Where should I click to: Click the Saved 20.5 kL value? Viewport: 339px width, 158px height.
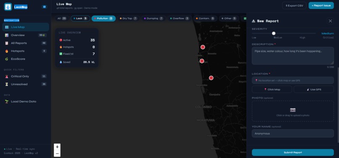pyautogui.click(x=89, y=62)
